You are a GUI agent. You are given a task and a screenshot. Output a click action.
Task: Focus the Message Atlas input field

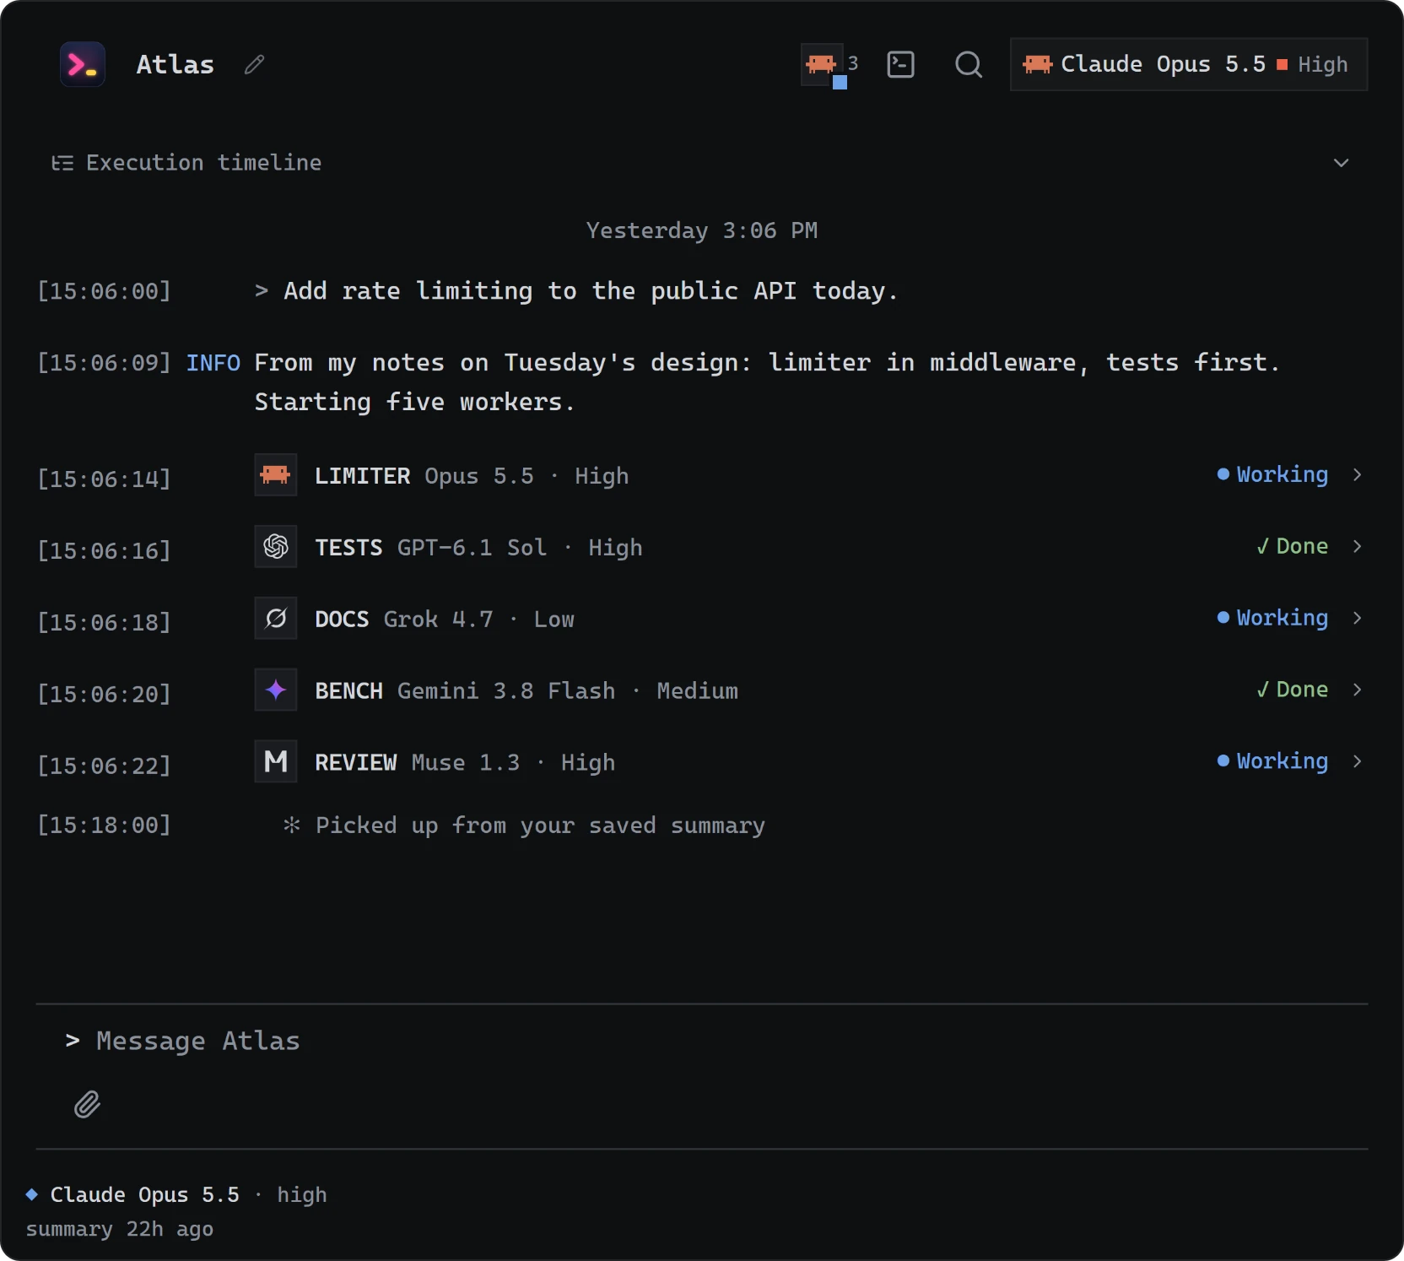pyautogui.click(x=702, y=1042)
